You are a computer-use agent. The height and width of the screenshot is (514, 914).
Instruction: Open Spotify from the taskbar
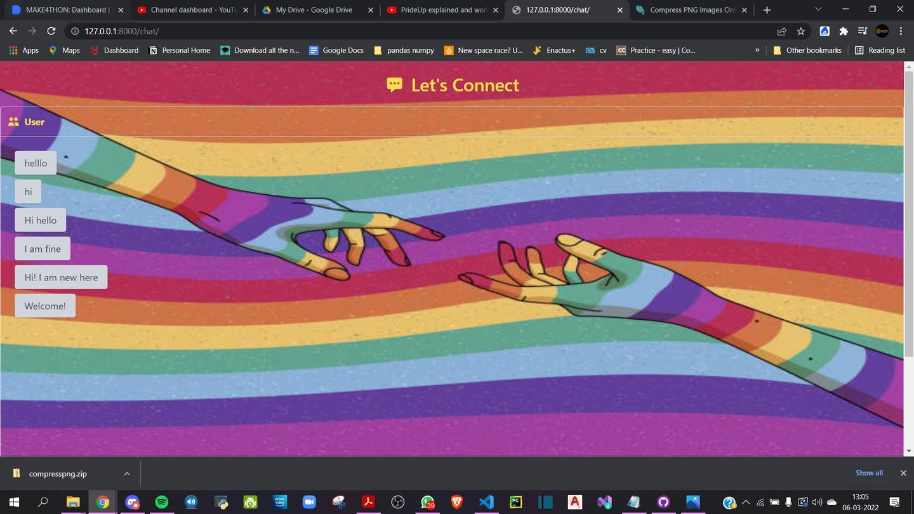[161, 502]
